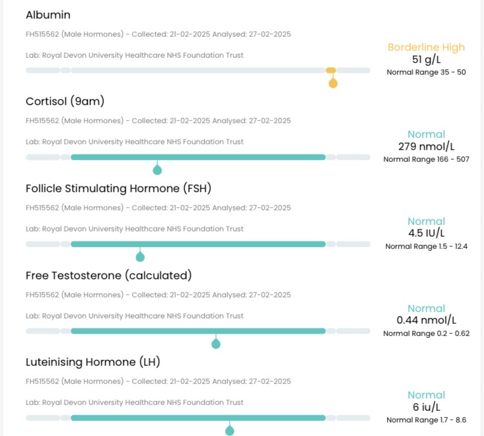Select the Luteinising Hormone result marker pin
484x436 pixels.
pyautogui.click(x=230, y=431)
